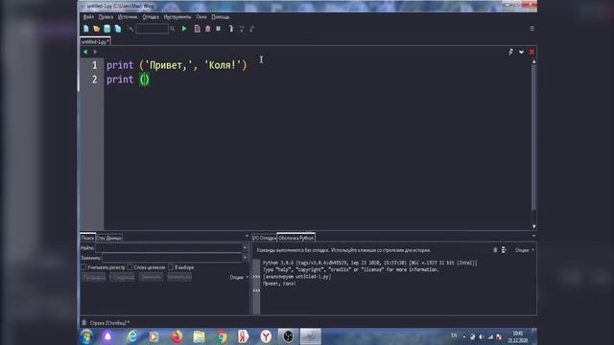Navigate forward with the grey right arrow

pyautogui.click(x=95, y=52)
